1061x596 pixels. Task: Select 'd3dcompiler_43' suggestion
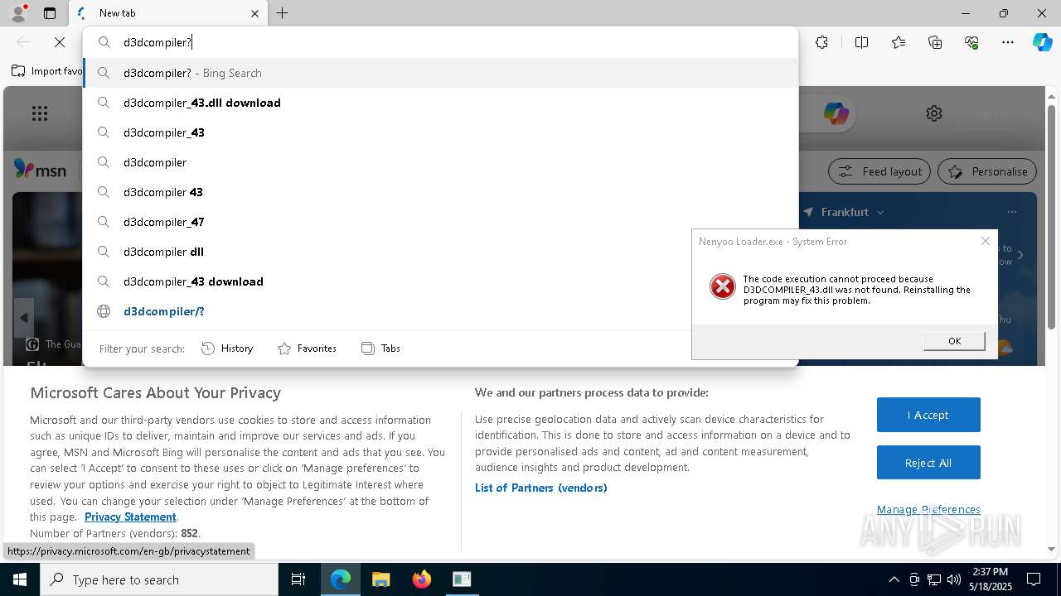440,132
